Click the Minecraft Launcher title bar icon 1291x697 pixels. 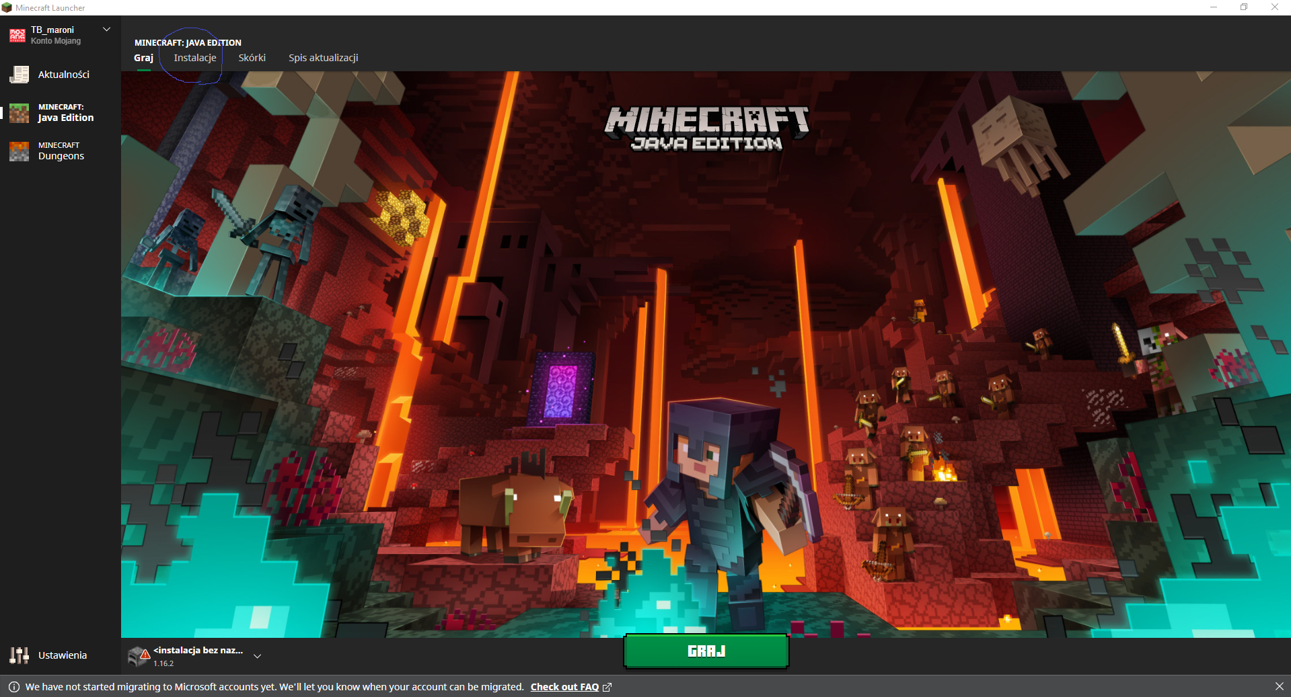tap(7, 7)
